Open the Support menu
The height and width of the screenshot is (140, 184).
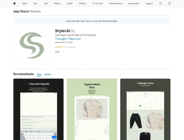pyautogui.click(x=149, y=4)
